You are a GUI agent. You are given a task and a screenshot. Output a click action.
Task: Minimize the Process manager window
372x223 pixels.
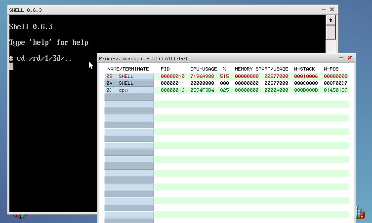(x=341, y=58)
